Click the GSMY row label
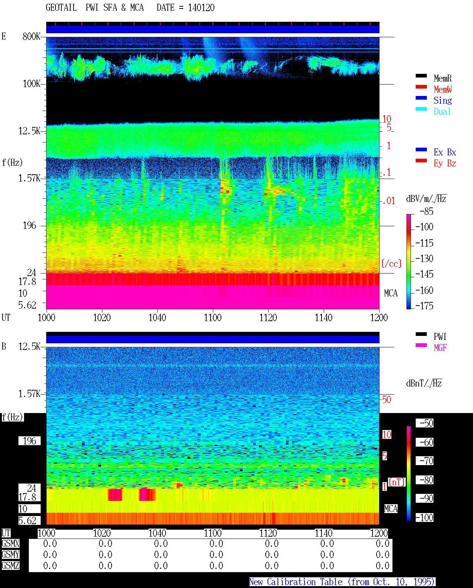473x588 pixels. 10,554
